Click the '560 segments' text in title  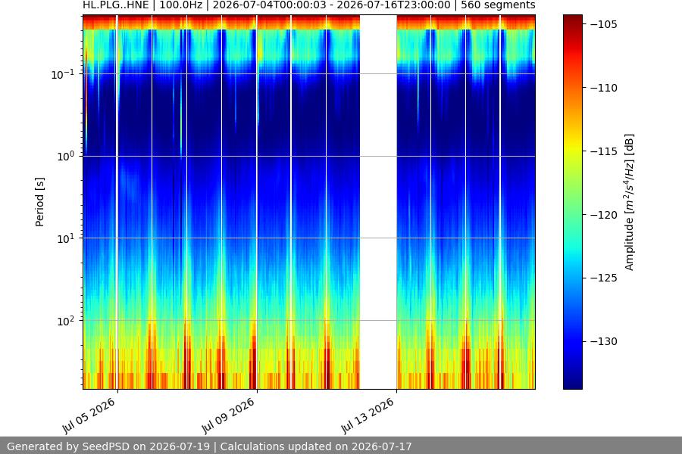[498, 5]
